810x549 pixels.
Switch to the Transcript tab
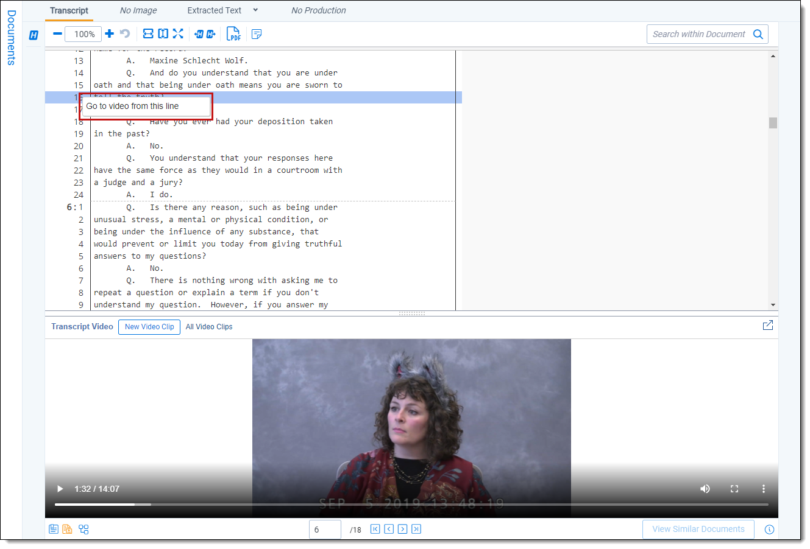pos(69,10)
